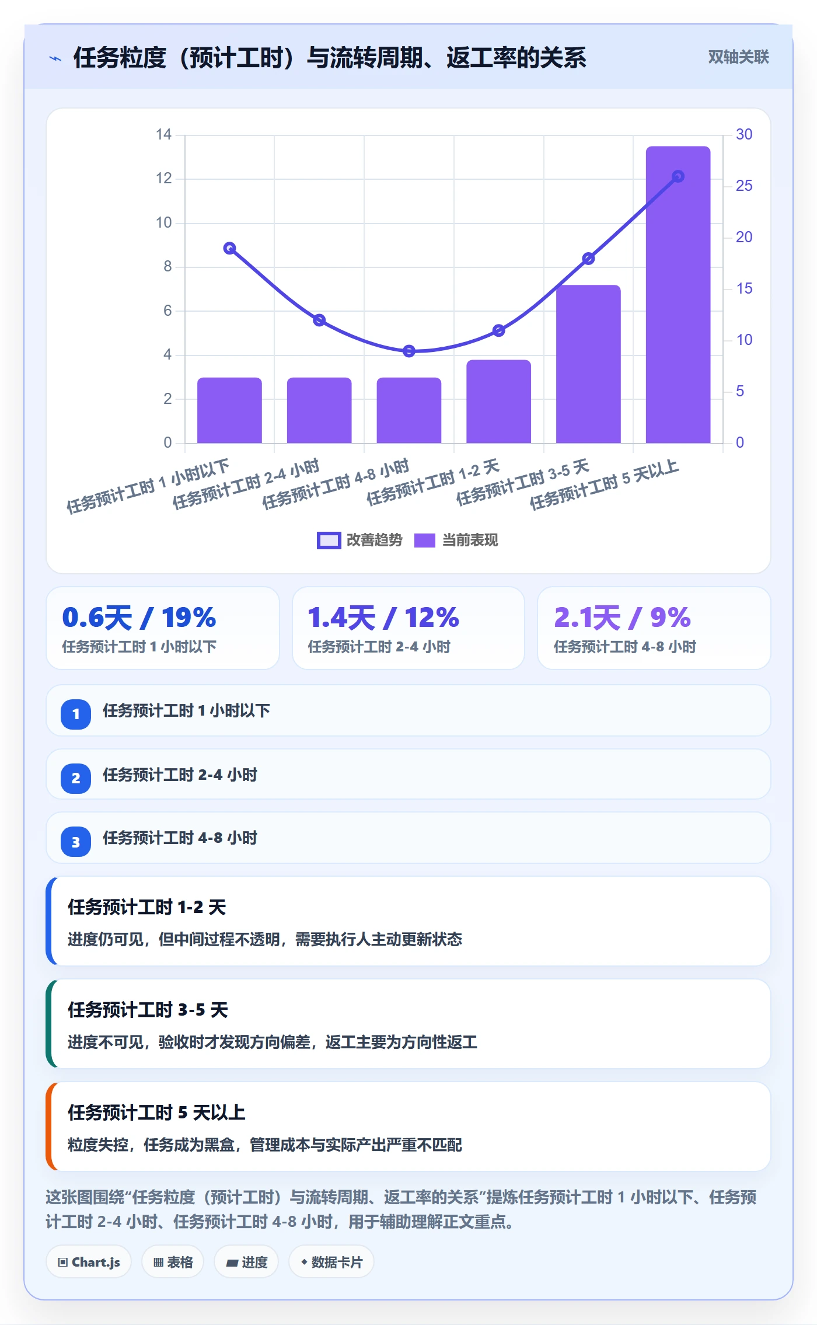817x1325 pixels.
Task: Click the bar for 1 小时以下
Action: click(229, 410)
